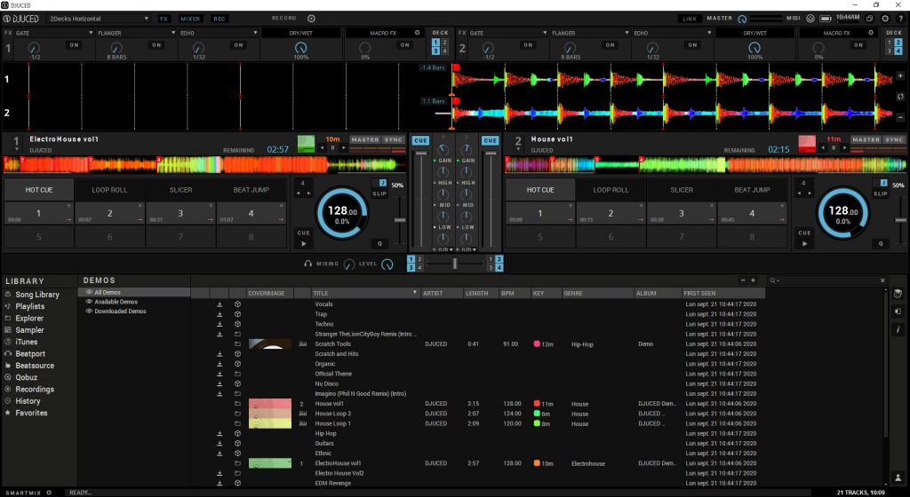Screen dimensions: 910x497
Task: Play deck 1 with the play button
Action: pos(304,244)
